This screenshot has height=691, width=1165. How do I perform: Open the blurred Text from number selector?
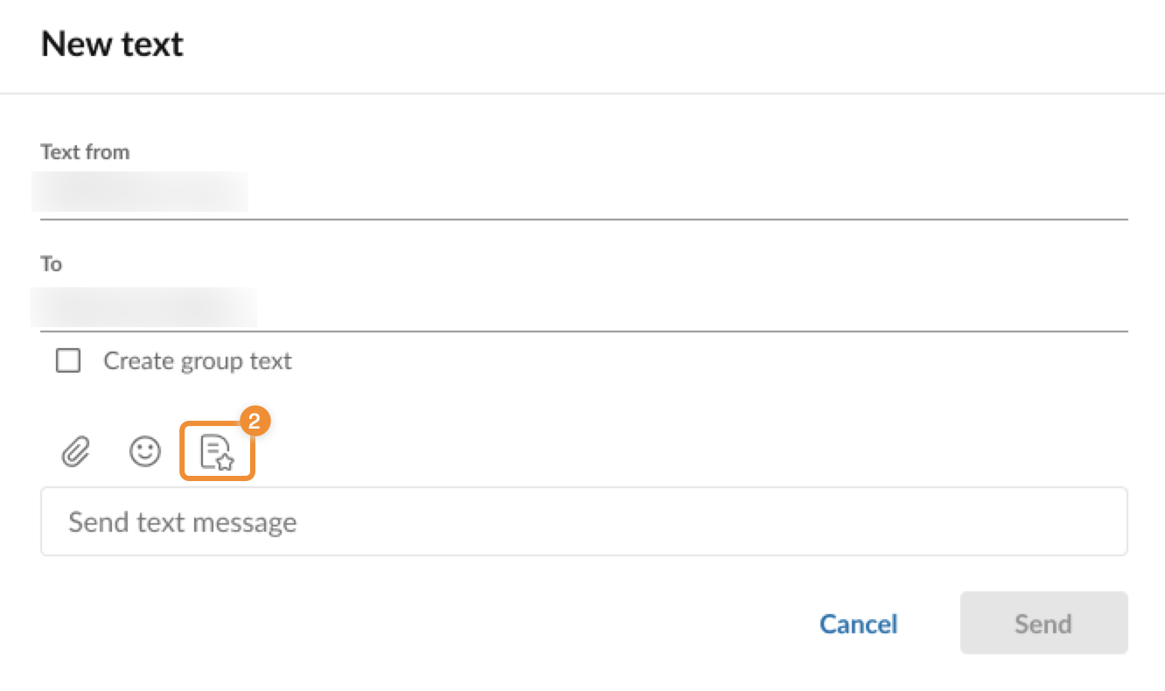click(140, 192)
